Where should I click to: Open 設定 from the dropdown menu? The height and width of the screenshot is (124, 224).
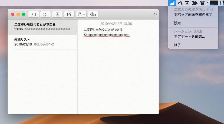(x=193, y=23)
